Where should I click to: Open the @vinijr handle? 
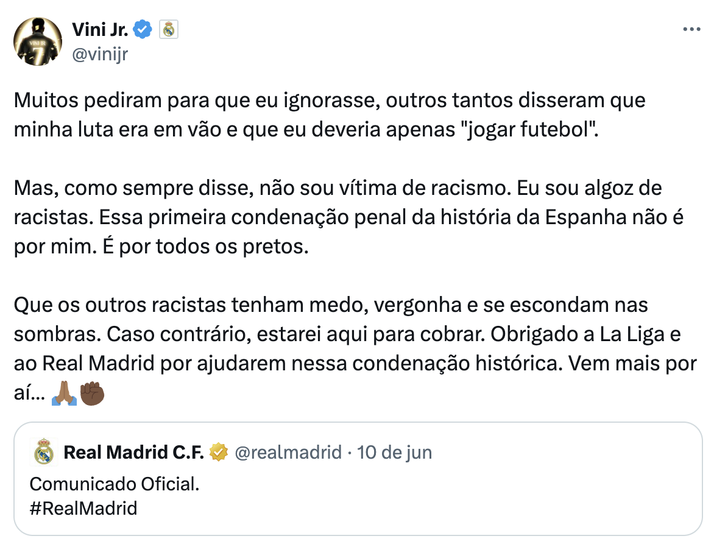[100, 54]
